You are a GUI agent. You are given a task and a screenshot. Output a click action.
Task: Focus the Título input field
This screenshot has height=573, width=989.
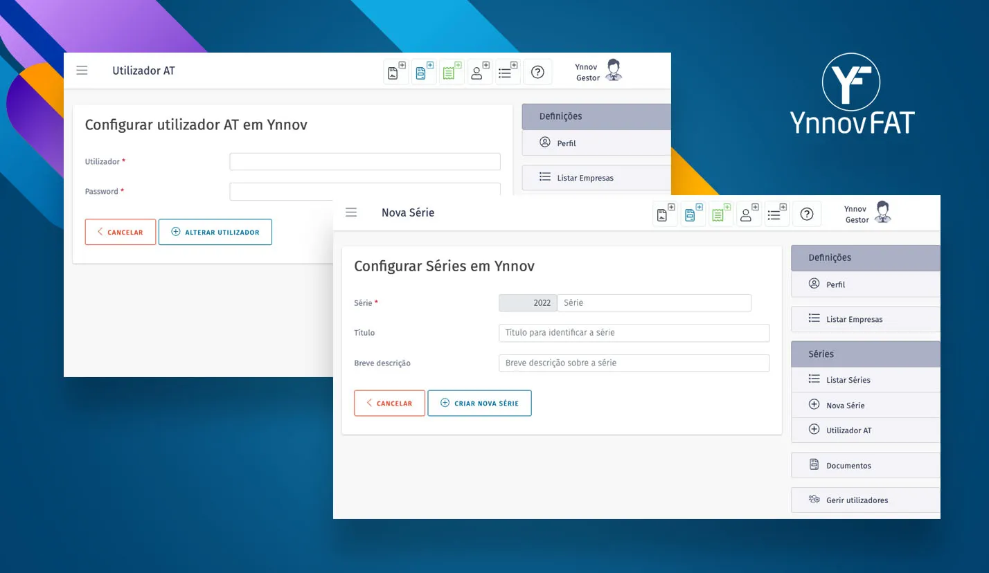(x=634, y=332)
